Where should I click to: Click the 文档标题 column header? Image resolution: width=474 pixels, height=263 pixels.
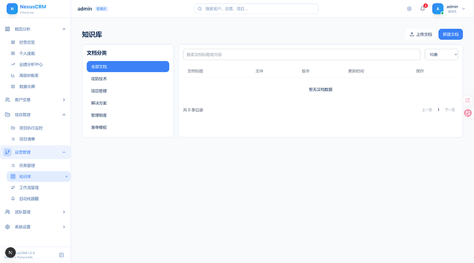pyautogui.click(x=195, y=71)
